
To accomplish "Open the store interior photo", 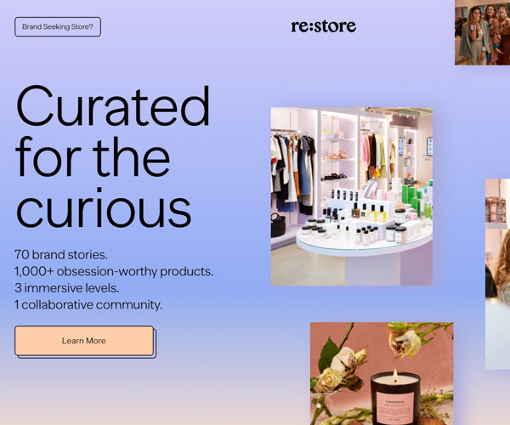I will (352, 196).
